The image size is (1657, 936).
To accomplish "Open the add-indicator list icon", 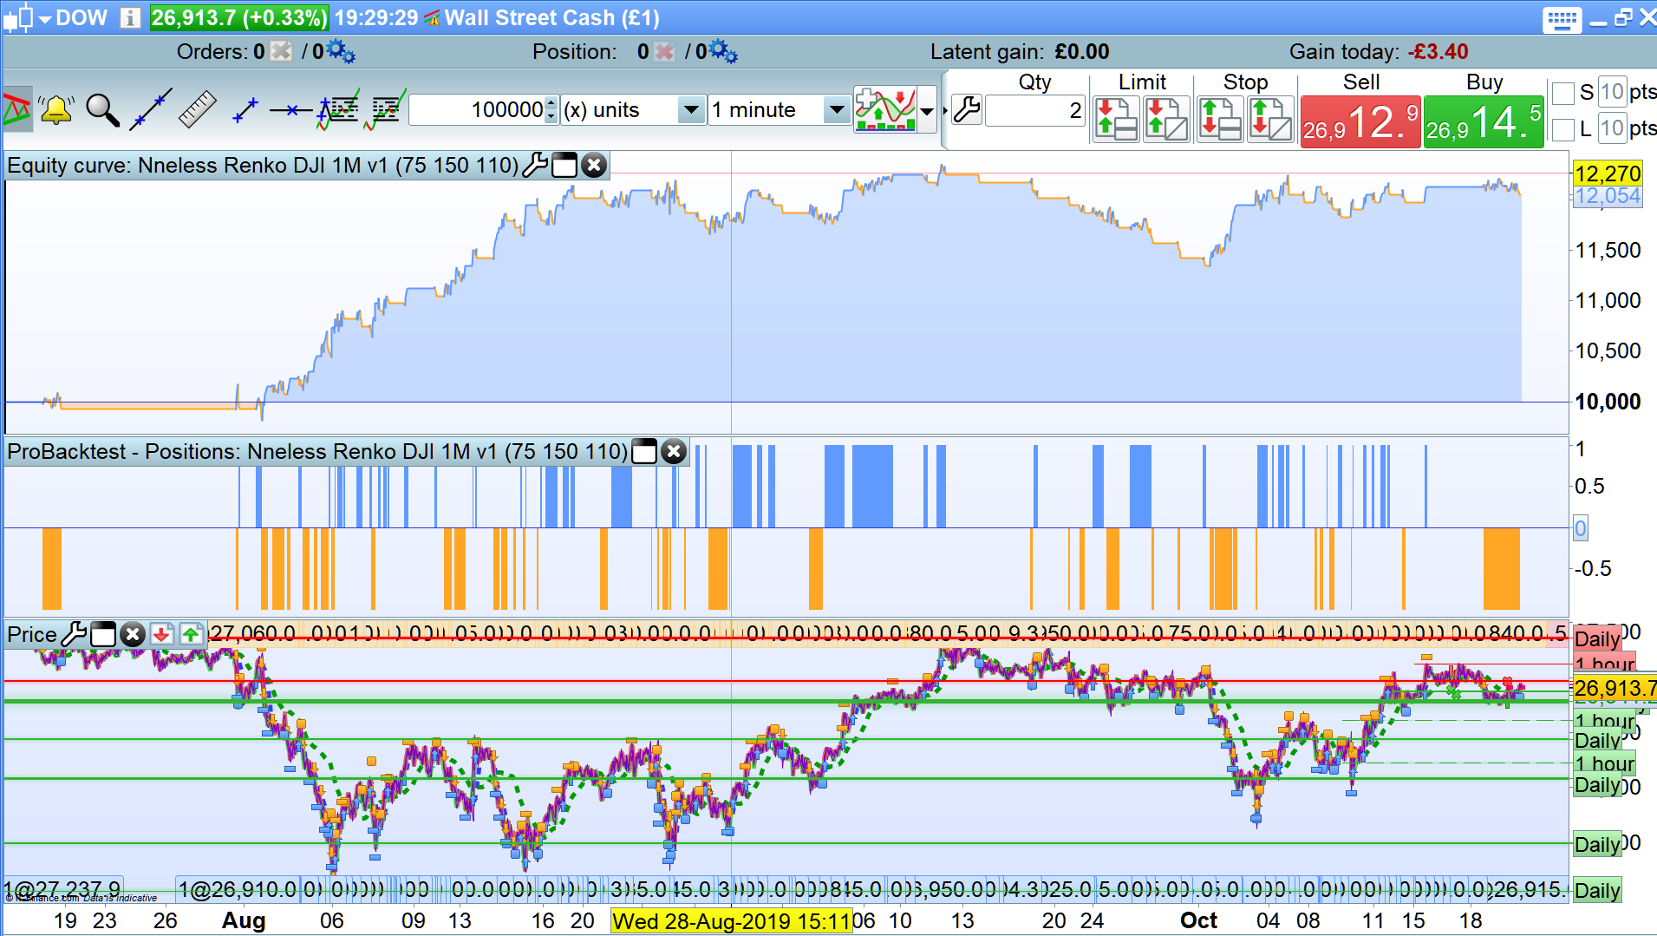I will pyautogui.click(x=338, y=110).
